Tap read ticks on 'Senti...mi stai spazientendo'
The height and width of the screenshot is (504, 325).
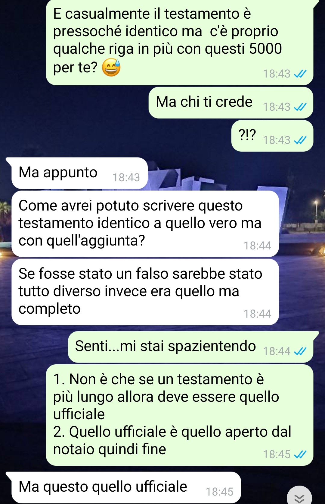(x=300, y=351)
